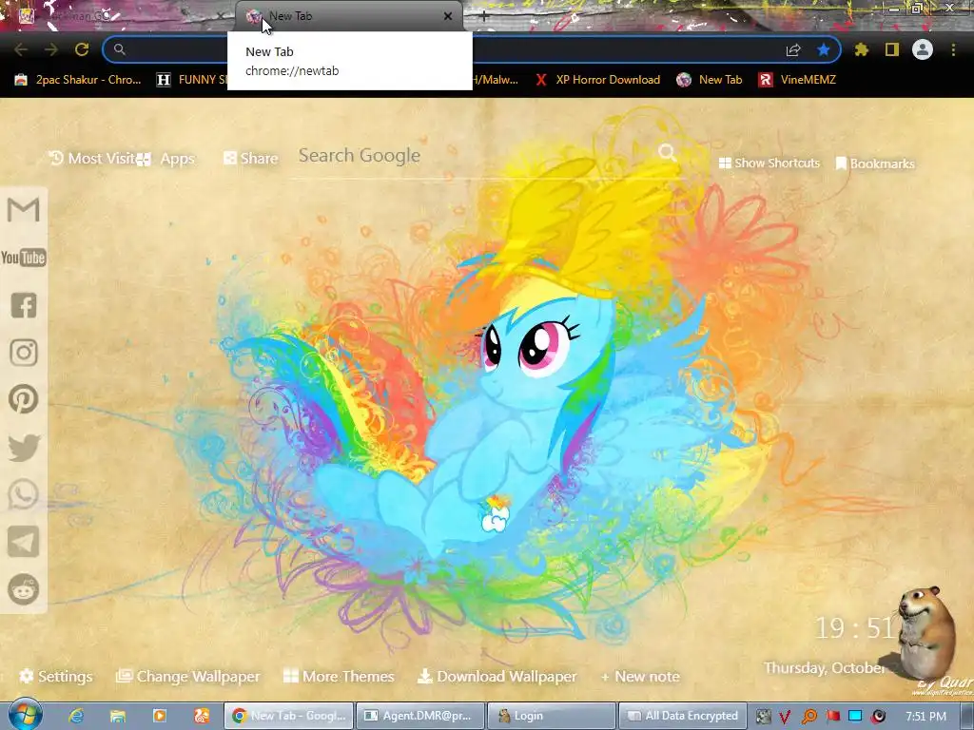
Task: Click Share on the new tab page
Action: pyautogui.click(x=251, y=159)
